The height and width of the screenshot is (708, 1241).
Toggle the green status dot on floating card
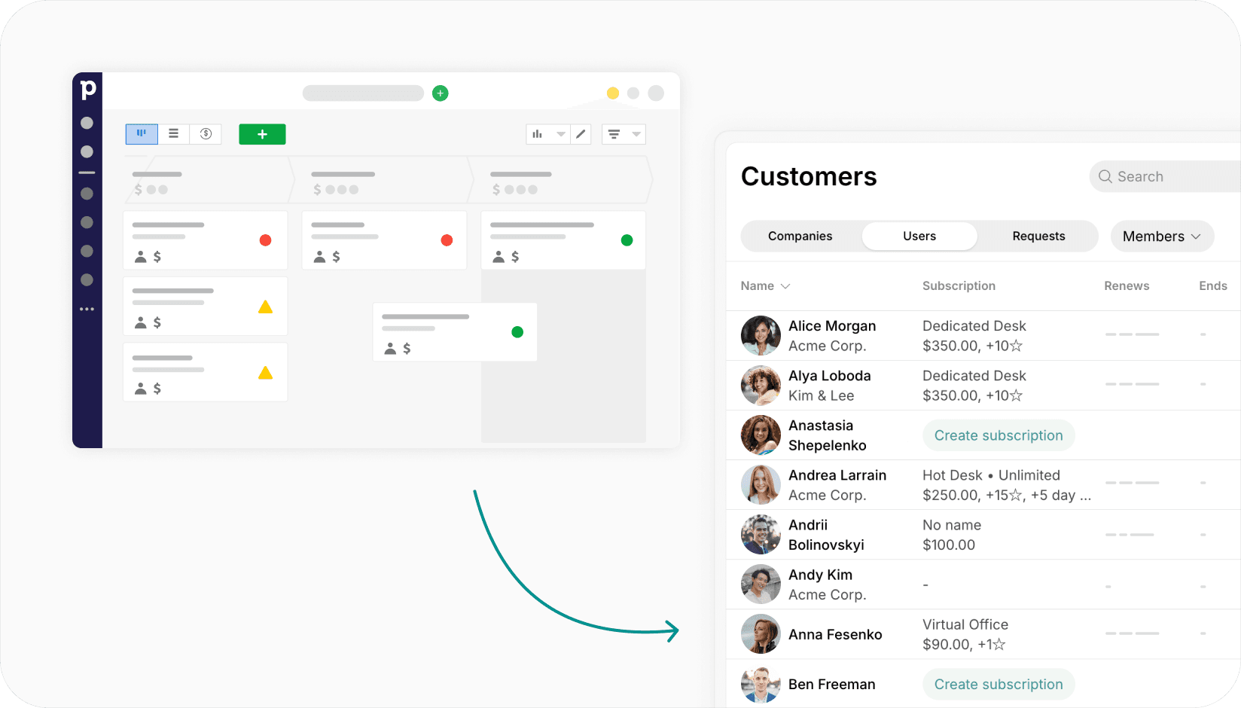[517, 331]
